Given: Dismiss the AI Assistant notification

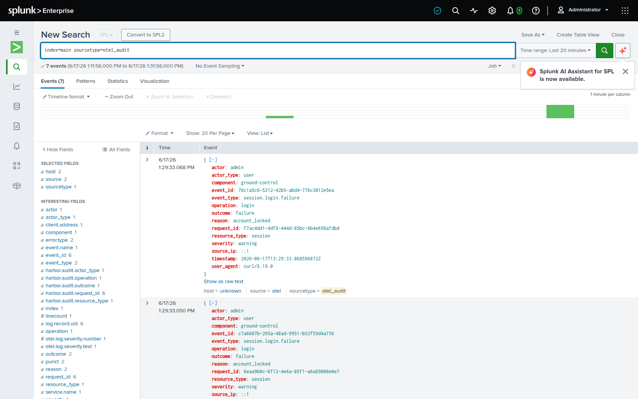Looking at the screenshot, I should click(x=625, y=71).
